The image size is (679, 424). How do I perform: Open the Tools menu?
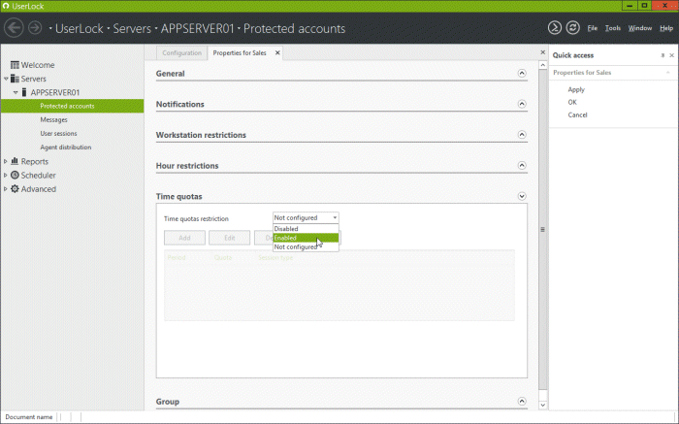[612, 28]
